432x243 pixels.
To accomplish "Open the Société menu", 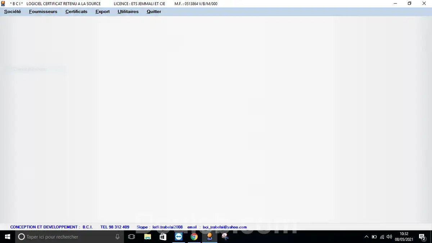I will 13,12.
